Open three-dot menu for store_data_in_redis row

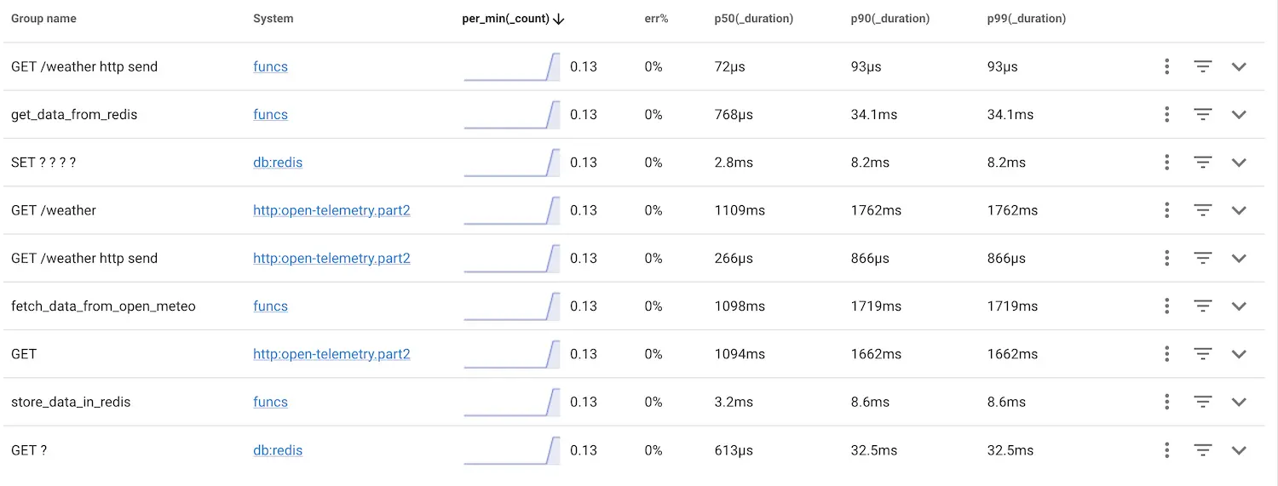point(1167,402)
